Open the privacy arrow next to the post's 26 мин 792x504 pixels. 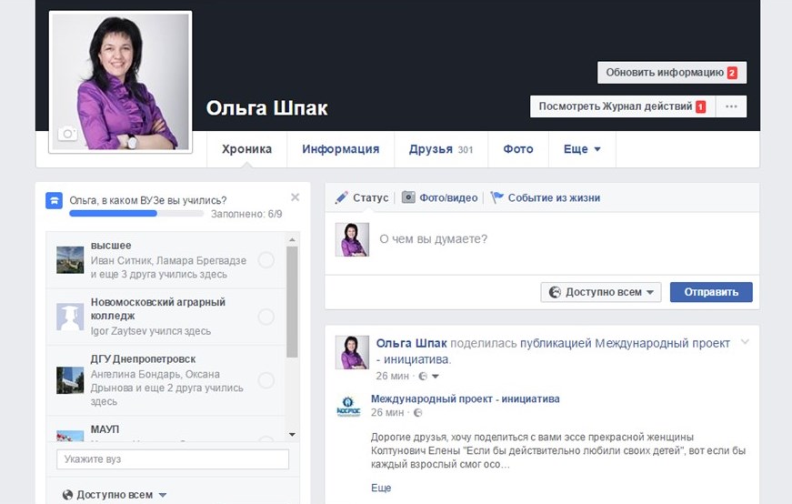[x=436, y=376]
